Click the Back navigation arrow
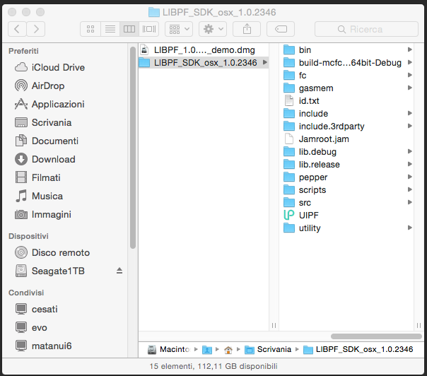The width and height of the screenshot is (427, 376). [17, 29]
